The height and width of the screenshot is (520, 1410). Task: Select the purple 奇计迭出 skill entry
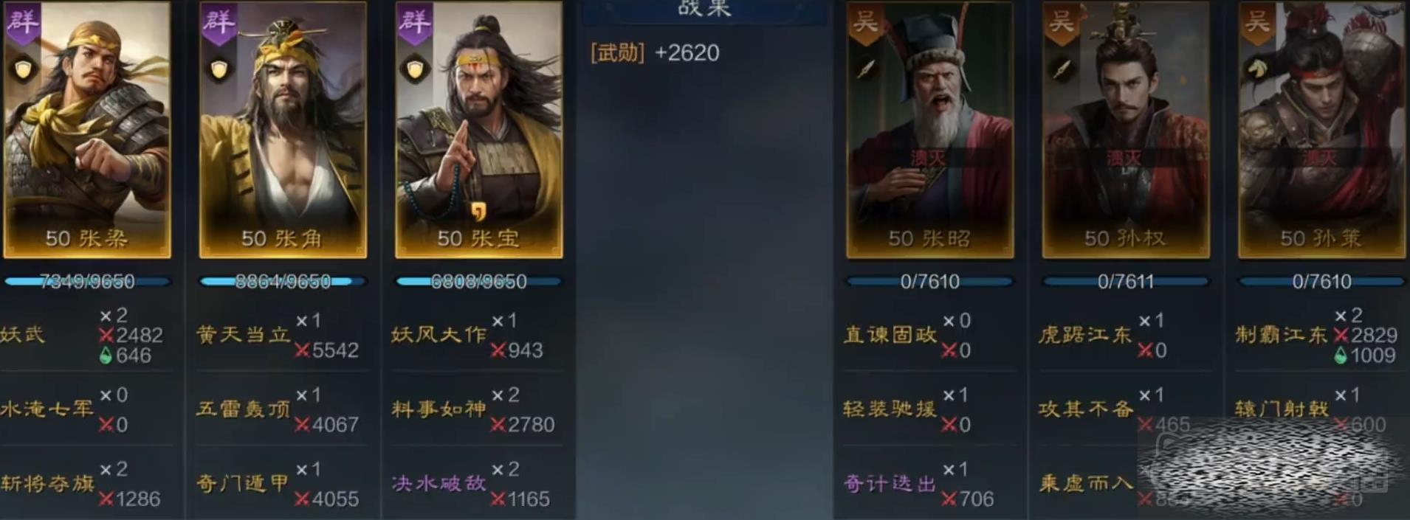(890, 483)
